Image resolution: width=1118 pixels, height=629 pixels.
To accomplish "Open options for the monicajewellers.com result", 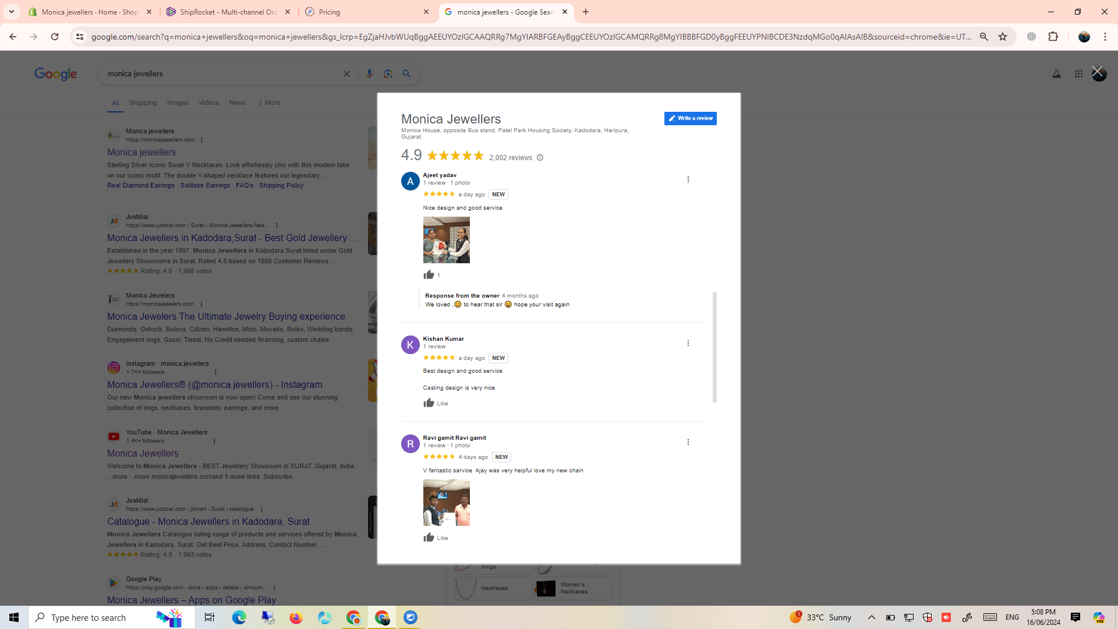I will click(201, 140).
